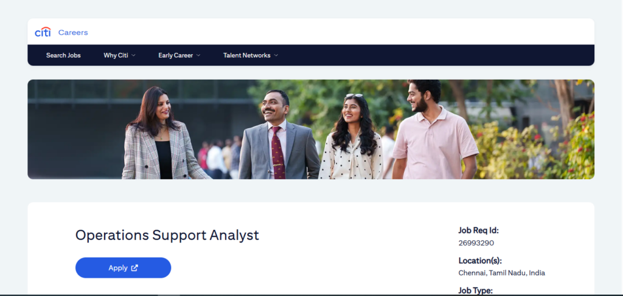The width and height of the screenshot is (623, 296).
Task: Click the external link icon in Apply
Action: (134, 268)
